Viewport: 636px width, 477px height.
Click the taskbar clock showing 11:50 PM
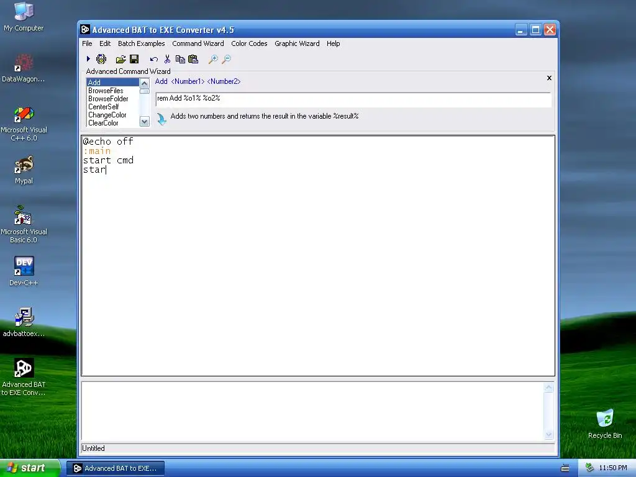pyautogui.click(x=613, y=468)
